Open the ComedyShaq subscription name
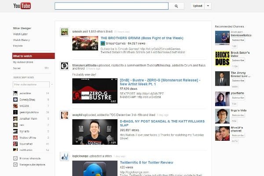 coord(27,100)
